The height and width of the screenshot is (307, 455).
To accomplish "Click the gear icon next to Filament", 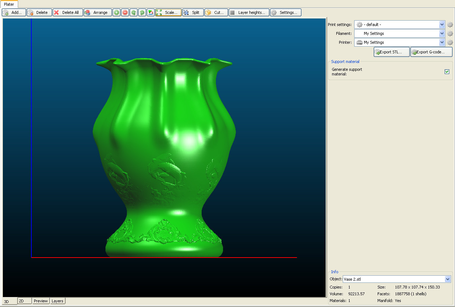I will pos(450,33).
